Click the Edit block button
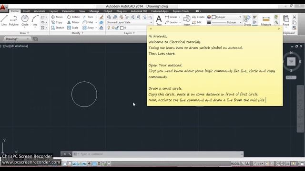 click(197, 22)
